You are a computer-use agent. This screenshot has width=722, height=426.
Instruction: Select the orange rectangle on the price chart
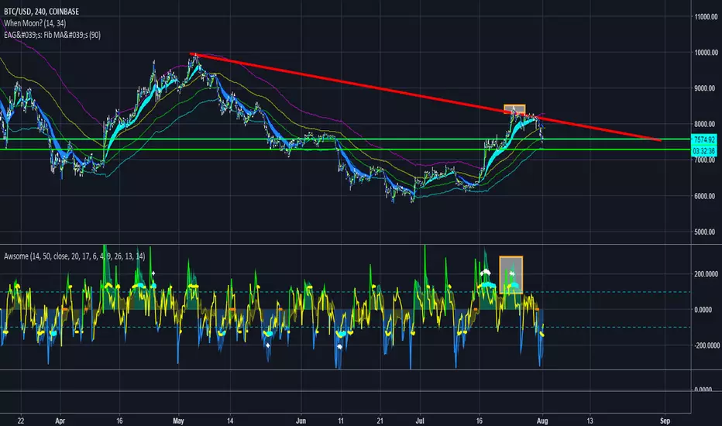point(514,110)
